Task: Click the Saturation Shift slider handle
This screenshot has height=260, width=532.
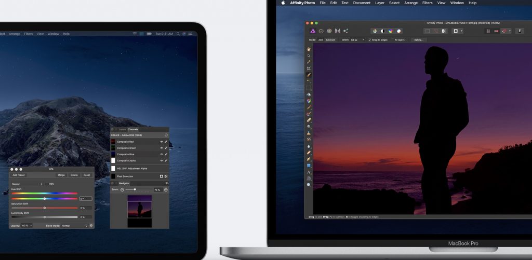Action: pos(45,208)
